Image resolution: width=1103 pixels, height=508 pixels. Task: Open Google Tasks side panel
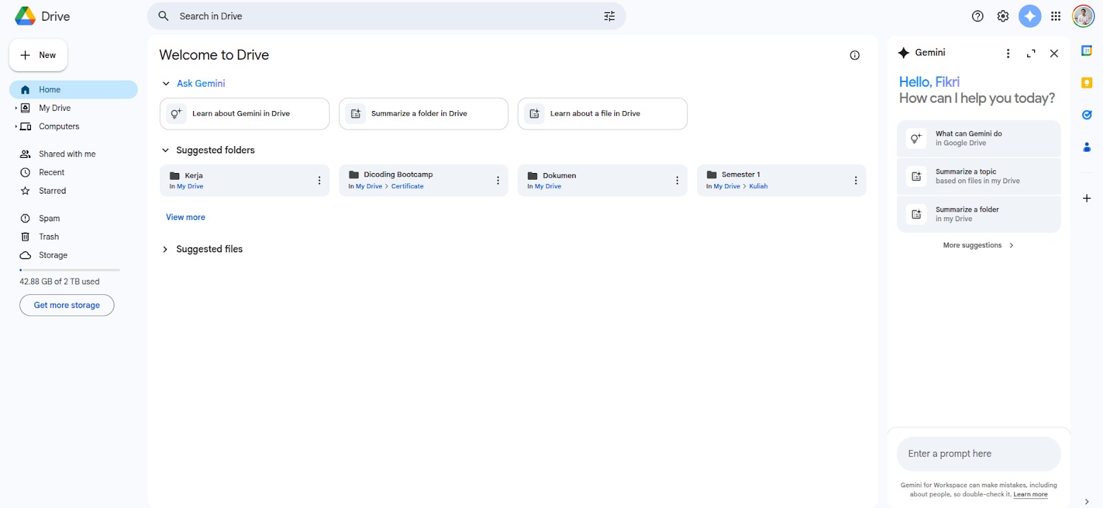[x=1086, y=115]
